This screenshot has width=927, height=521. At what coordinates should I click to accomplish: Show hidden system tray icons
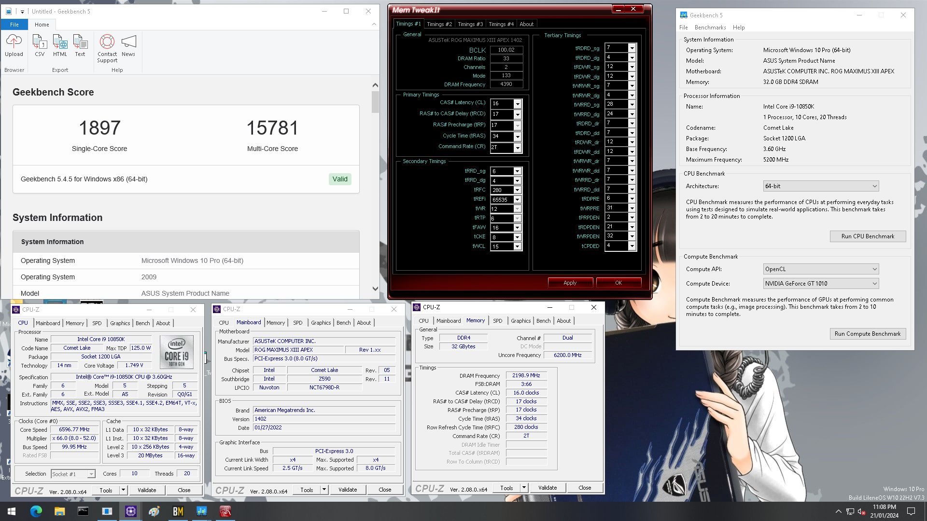coord(838,511)
